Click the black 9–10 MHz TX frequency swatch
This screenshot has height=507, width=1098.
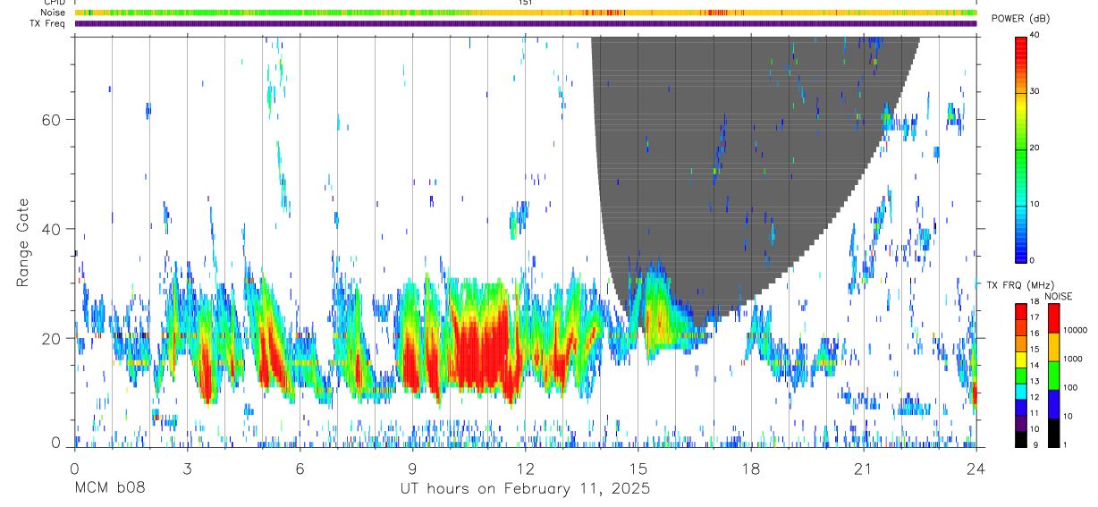click(x=1020, y=438)
